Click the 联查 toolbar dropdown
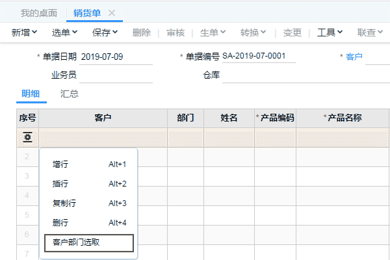This screenshot has height=260, width=390. click(370, 32)
